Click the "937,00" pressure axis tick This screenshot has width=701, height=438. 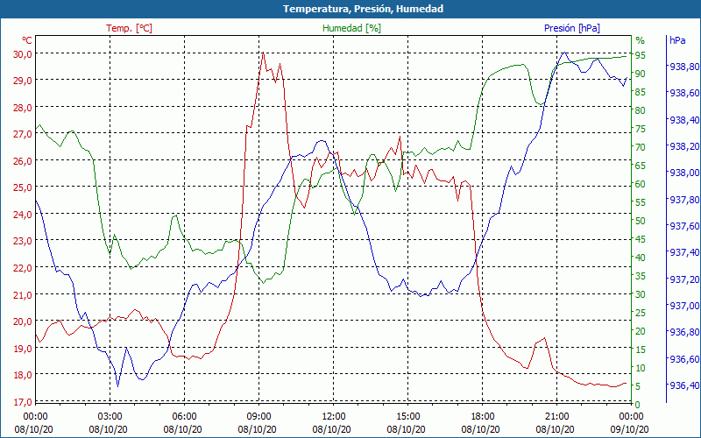[684, 306]
